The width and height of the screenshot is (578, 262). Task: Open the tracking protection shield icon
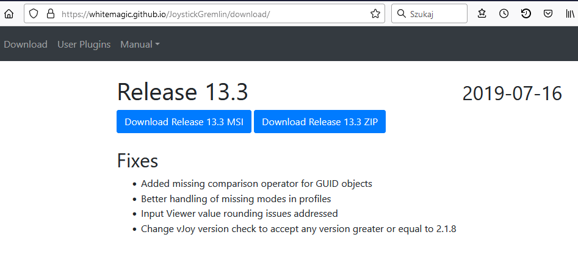point(34,13)
